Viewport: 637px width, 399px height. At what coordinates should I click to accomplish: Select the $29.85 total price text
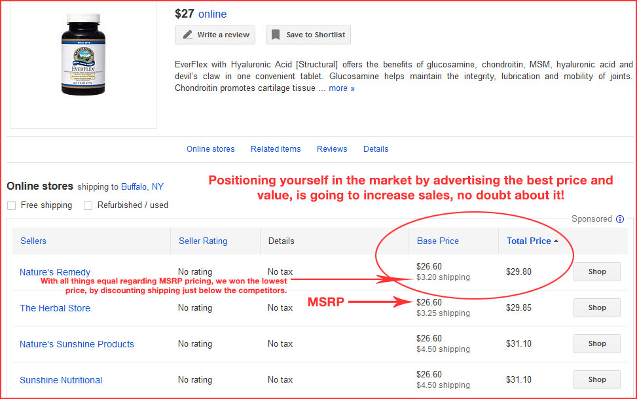(519, 307)
